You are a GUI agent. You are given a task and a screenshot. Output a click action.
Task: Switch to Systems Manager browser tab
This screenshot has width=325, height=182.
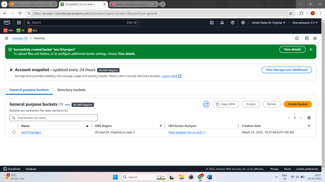pos(133,4)
